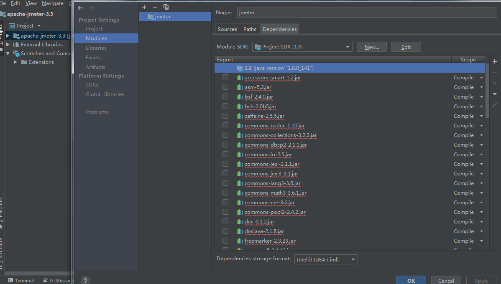Select Artifacts in Project Settings
This screenshot has width=501, height=284.
(x=95, y=67)
